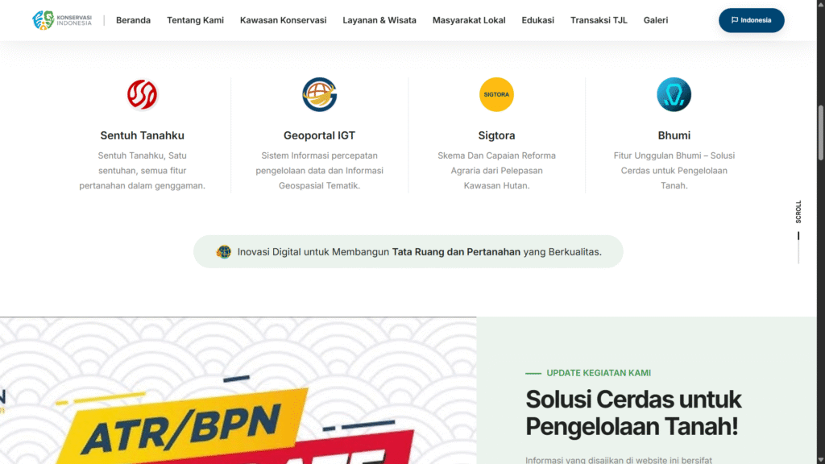Click the globe emblem in the Inovasi Digital banner
Image resolution: width=825 pixels, height=464 pixels.
point(224,252)
